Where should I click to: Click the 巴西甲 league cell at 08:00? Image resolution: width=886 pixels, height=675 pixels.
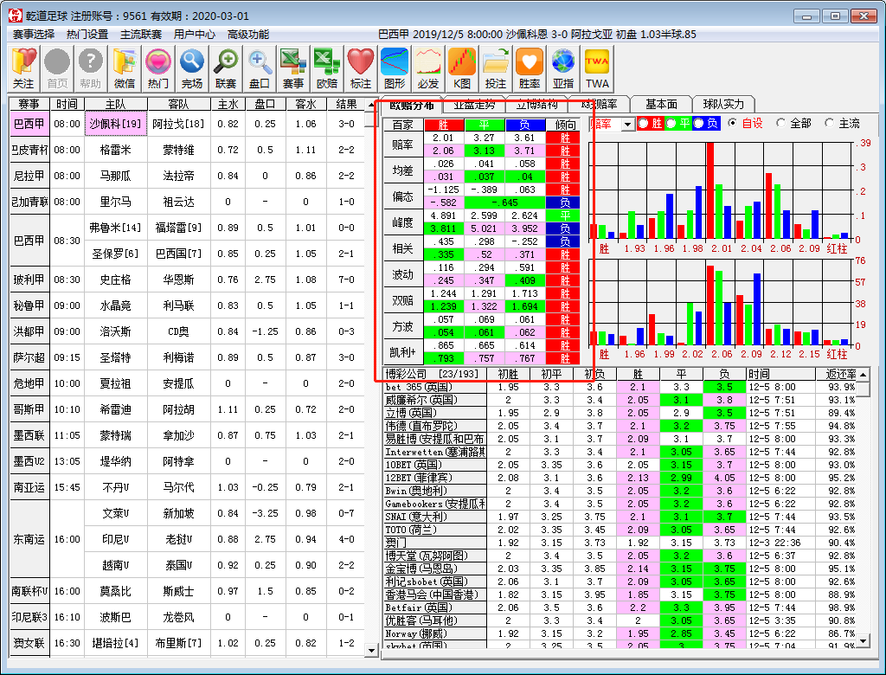pyautogui.click(x=29, y=123)
